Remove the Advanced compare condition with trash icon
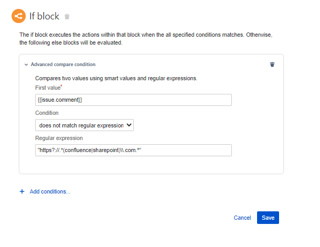This screenshot has width=320, height=247. click(272, 65)
